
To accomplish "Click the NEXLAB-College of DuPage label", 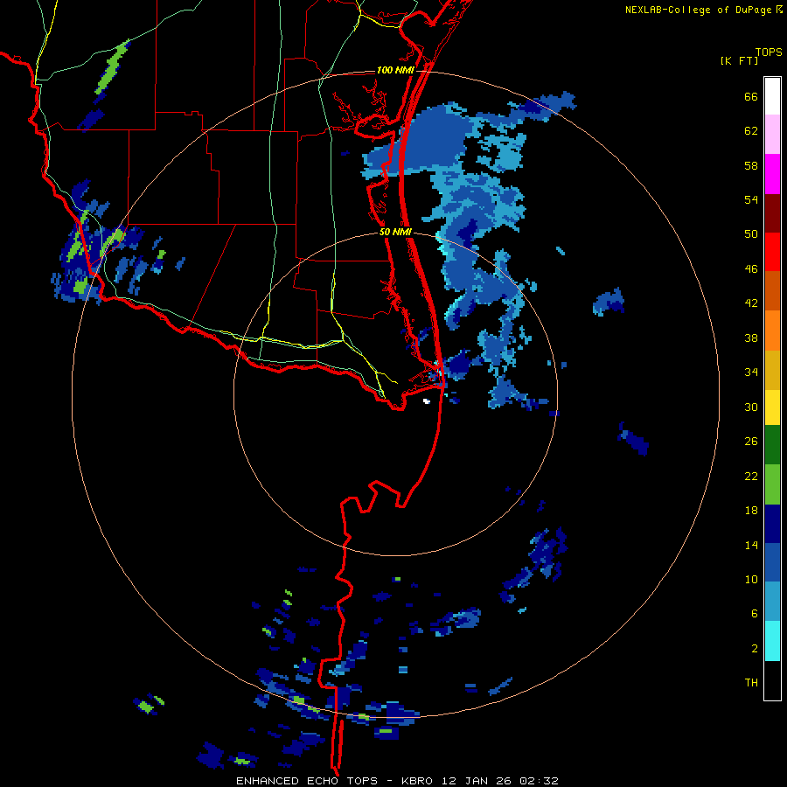I will (x=698, y=10).
